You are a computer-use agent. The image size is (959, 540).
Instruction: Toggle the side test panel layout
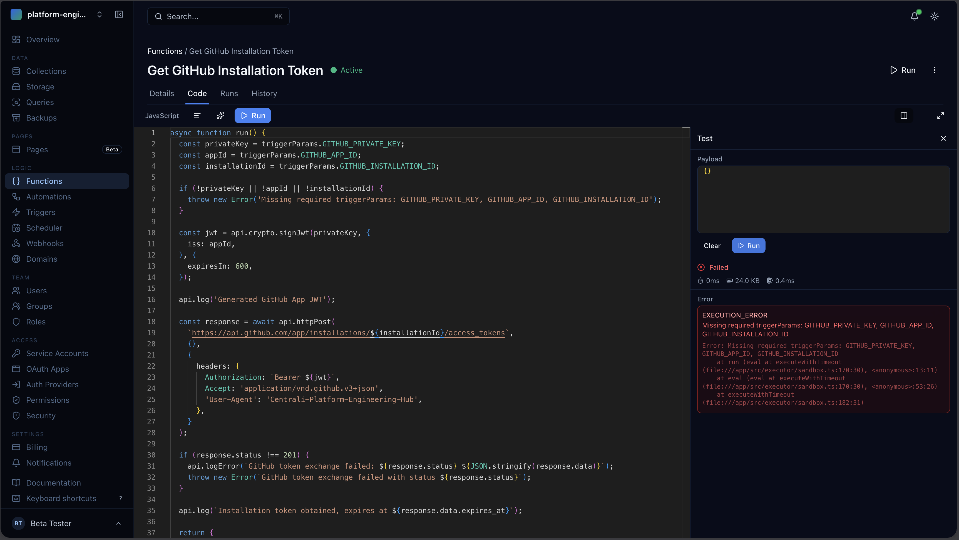tap(904, 116)
